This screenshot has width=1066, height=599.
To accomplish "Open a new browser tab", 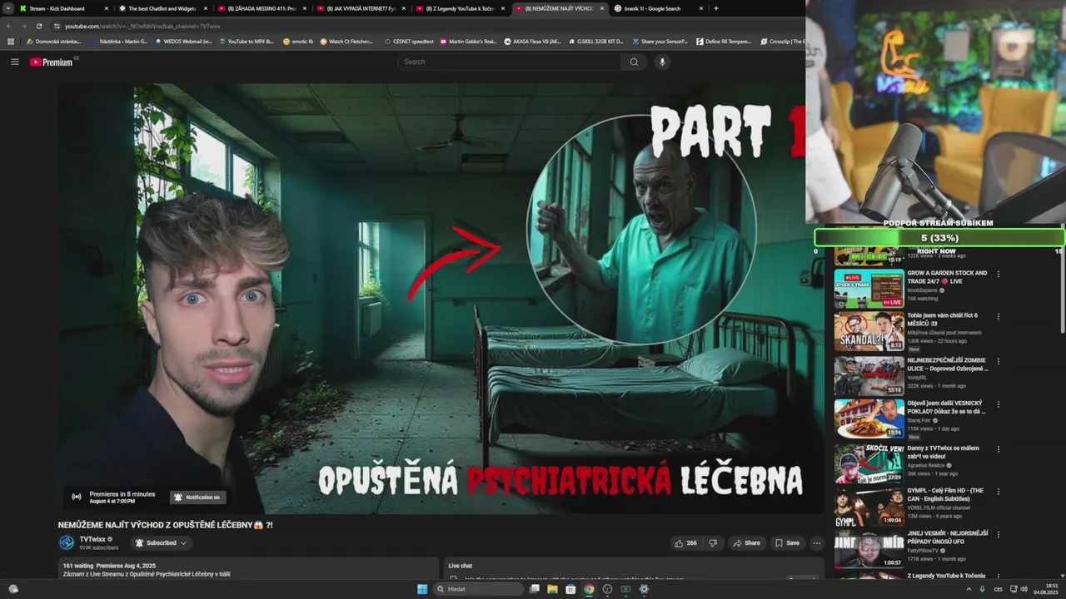I will [716, 8].
